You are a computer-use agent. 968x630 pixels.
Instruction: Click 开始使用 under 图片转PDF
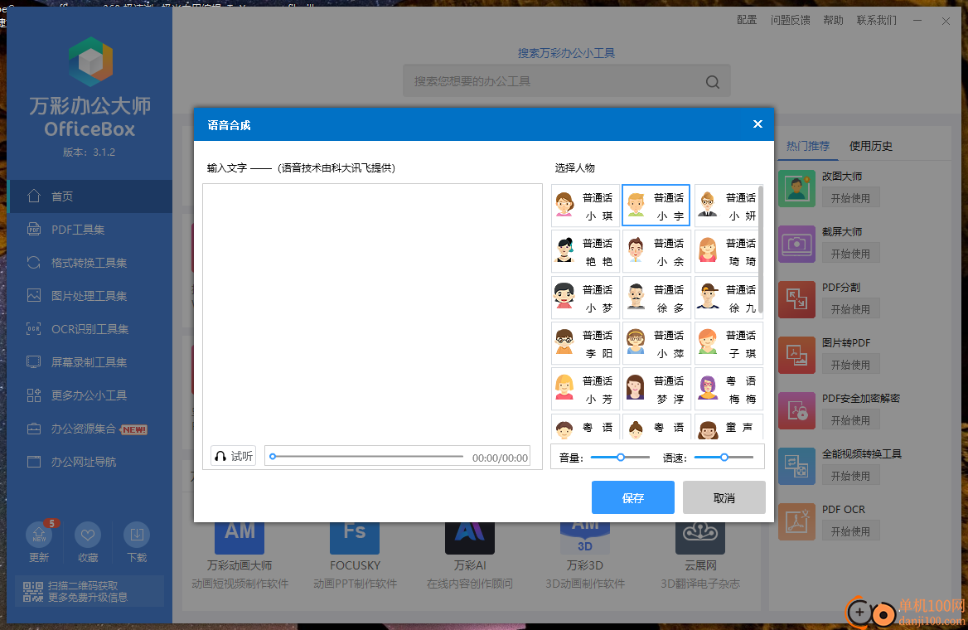tap(850, 365)
